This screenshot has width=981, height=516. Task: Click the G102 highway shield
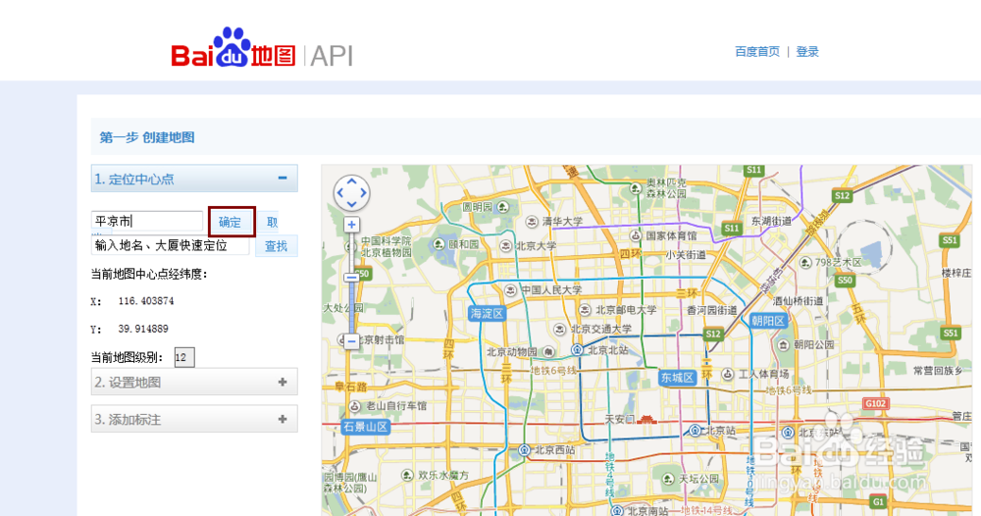(875, 403)
